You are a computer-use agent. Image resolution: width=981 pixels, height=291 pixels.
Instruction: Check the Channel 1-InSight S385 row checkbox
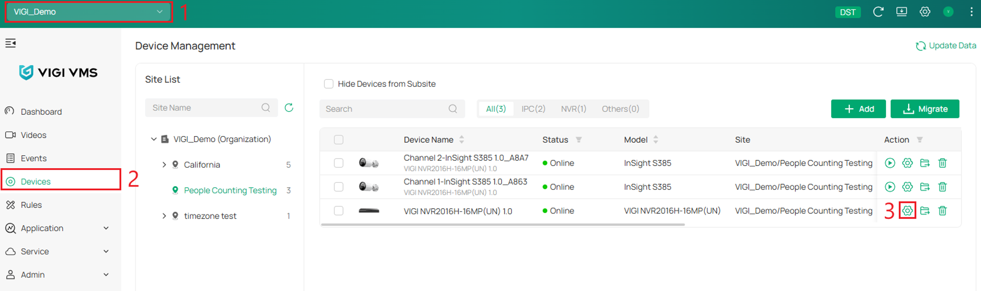(x=338, y=187)
